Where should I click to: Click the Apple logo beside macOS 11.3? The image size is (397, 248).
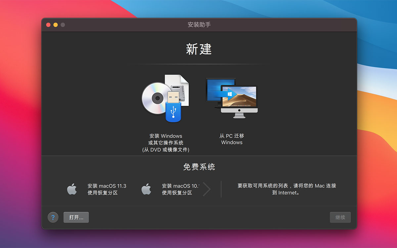(72, 189)
